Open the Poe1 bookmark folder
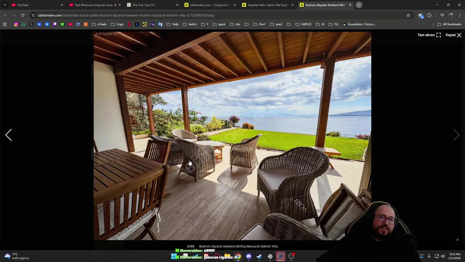The width and height of the screenshot is (465, 262). [259, 24]
